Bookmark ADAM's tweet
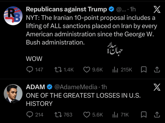This screenshot has width=165, height=123. pyautogui.click(x=144, y=114)
